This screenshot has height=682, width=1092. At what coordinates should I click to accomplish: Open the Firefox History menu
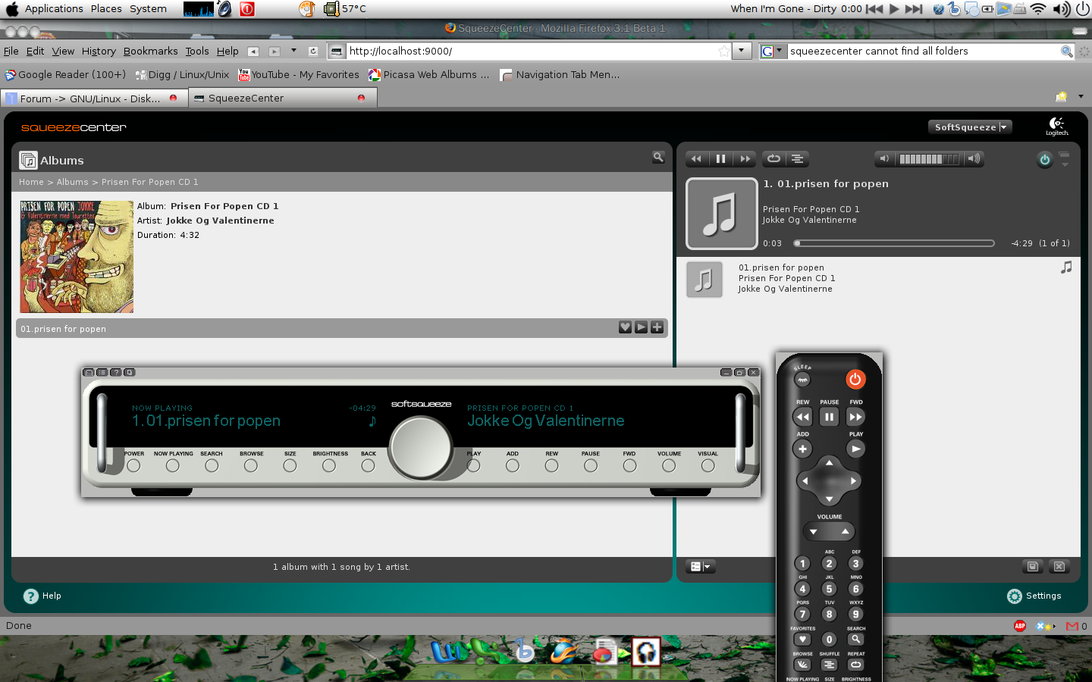click(99, 52)
